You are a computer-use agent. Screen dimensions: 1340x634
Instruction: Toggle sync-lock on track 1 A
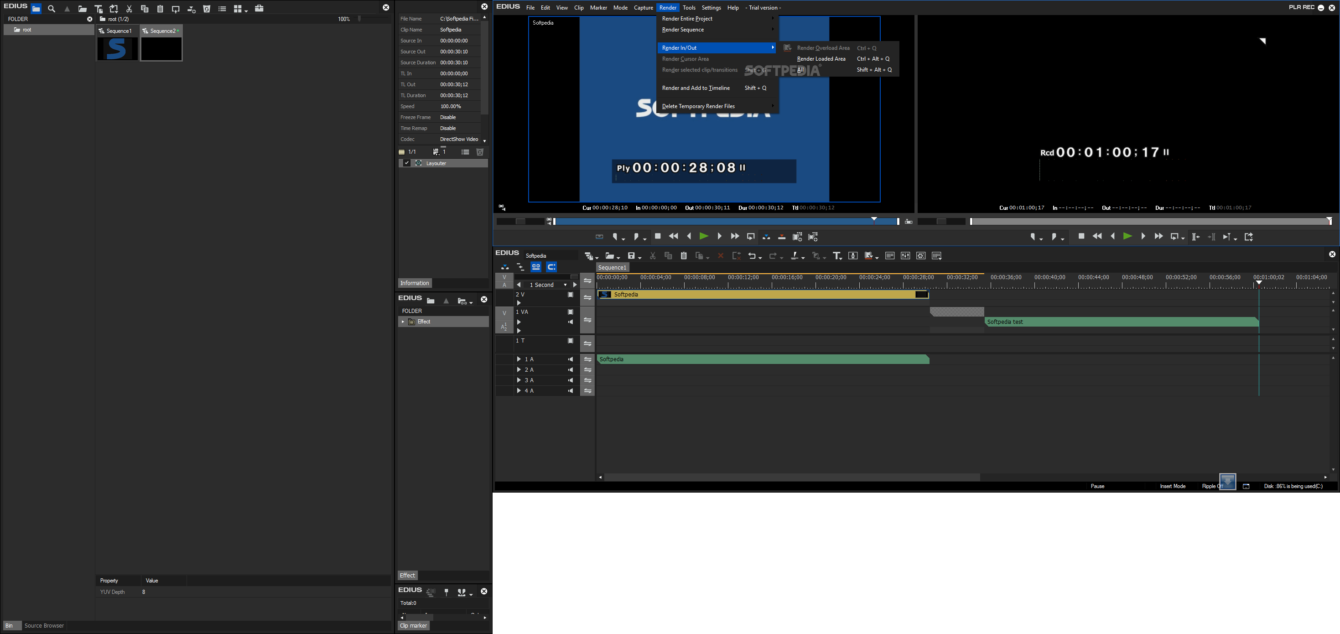588,359
